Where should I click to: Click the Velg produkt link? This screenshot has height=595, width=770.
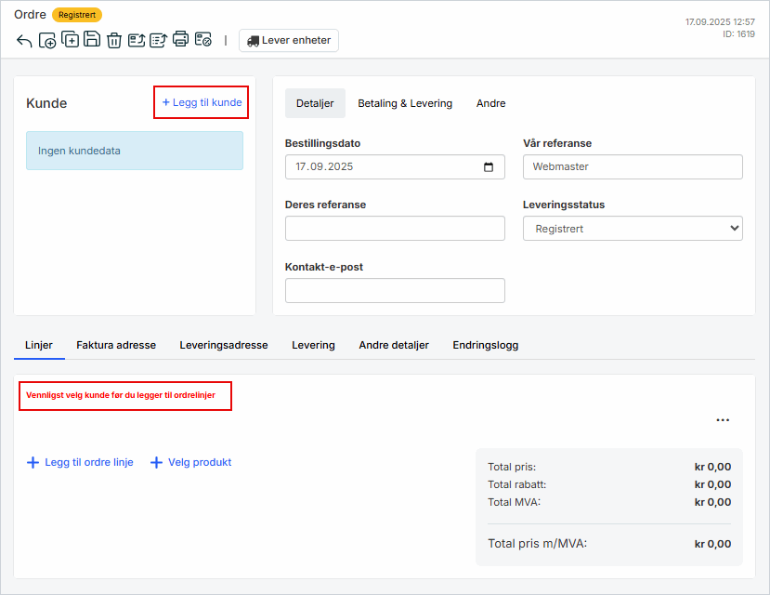click(191, 462)
